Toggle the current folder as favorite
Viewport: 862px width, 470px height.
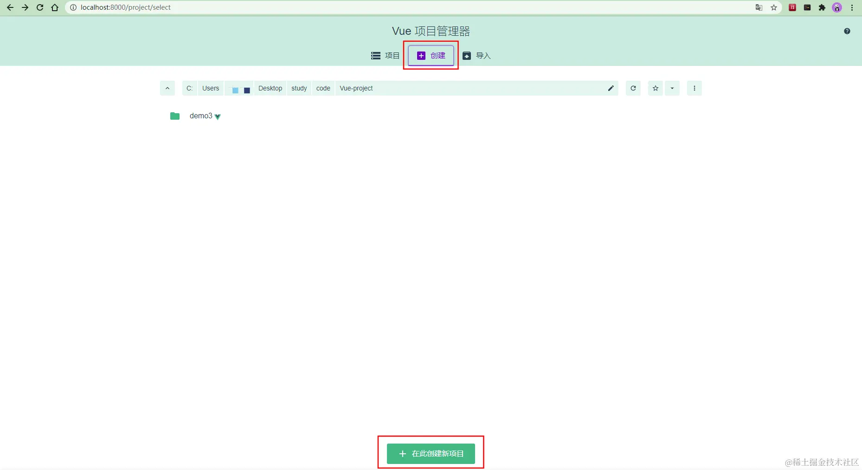656,88
